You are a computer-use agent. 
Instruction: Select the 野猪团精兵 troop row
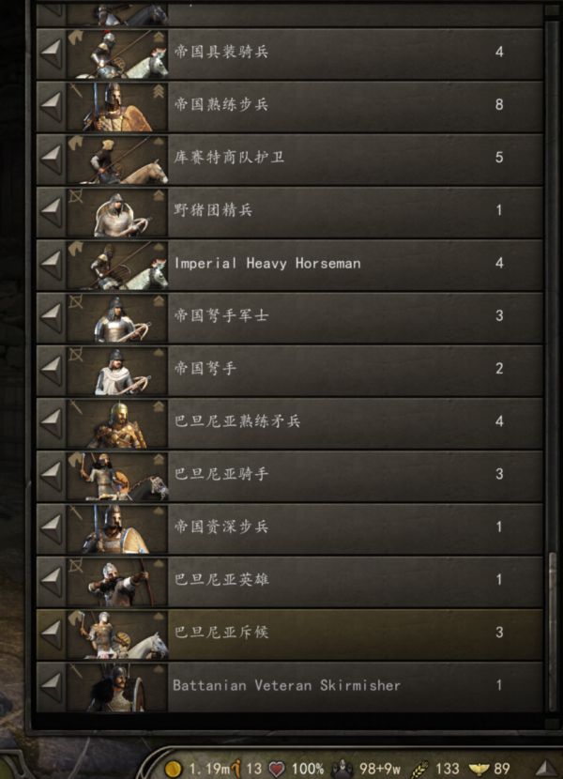(290, 210)
